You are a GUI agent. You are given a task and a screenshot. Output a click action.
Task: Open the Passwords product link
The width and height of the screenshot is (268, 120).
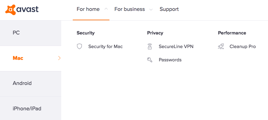coord(170,60)
